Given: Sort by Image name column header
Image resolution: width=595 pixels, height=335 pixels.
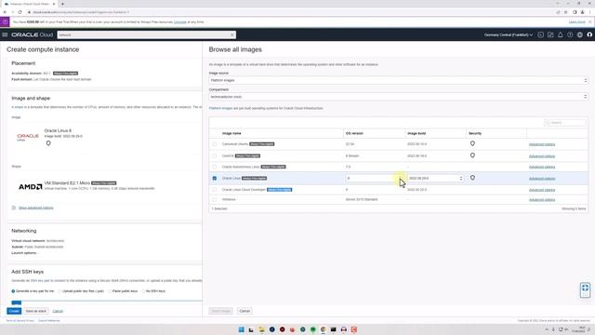Looking at the screenshot, I should click(231, 133).
